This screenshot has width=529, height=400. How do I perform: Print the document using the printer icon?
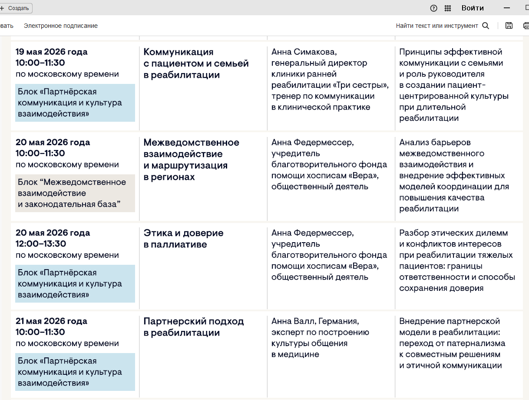[526, 26]
